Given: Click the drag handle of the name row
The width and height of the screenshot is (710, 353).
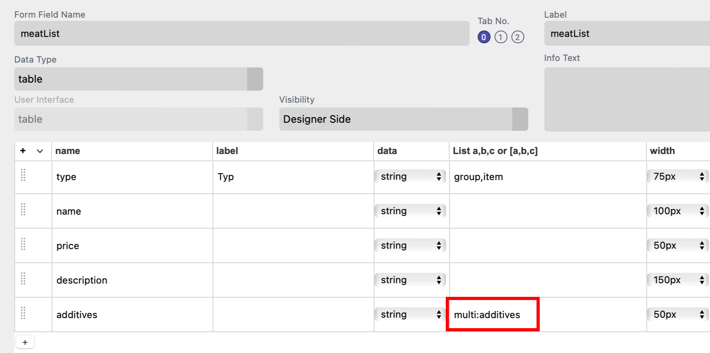Looking at the screenshot, I should (23, 210).
